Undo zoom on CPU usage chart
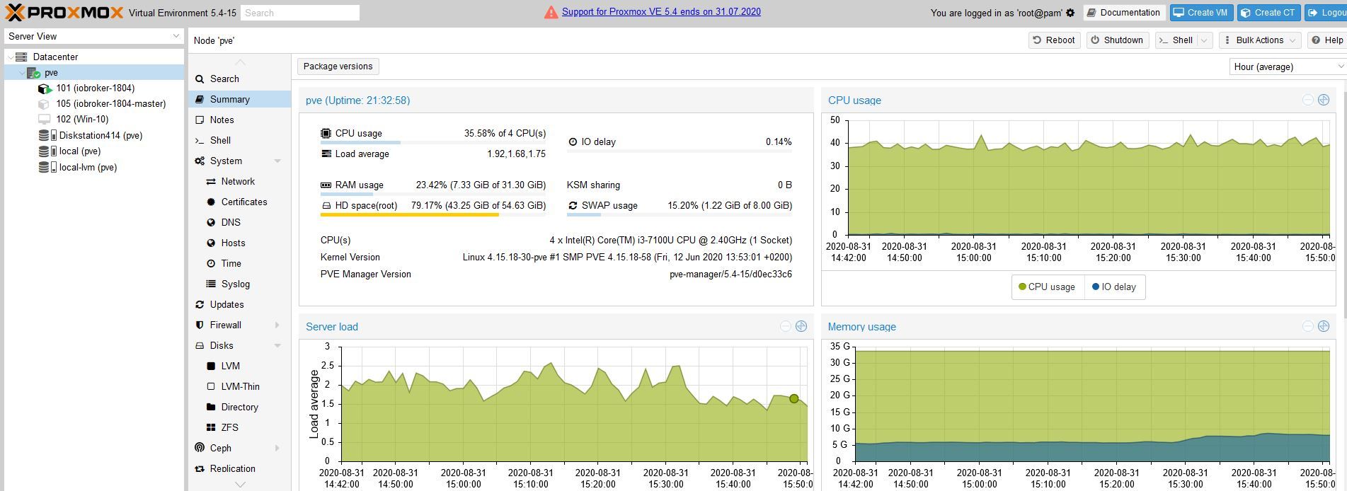1347x491 pixels. 1307,100
